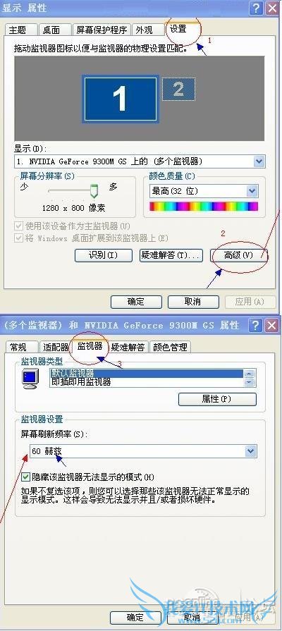Screen dimensions: 282x631
Task: Click the monitor type computer icon
Action: click(30, 379)
